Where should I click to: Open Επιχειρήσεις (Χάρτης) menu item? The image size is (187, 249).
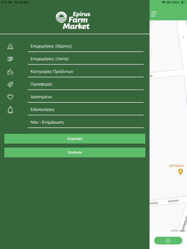tap(86, 46)
